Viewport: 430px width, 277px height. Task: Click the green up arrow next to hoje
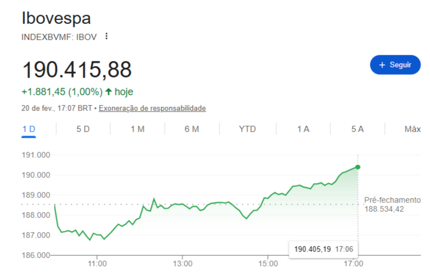(108, 91)
